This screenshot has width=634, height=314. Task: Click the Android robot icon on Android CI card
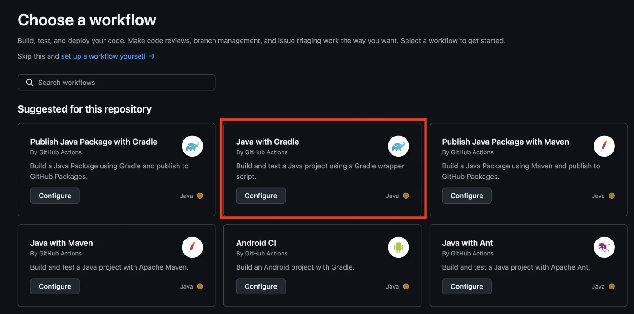[398, 247]
